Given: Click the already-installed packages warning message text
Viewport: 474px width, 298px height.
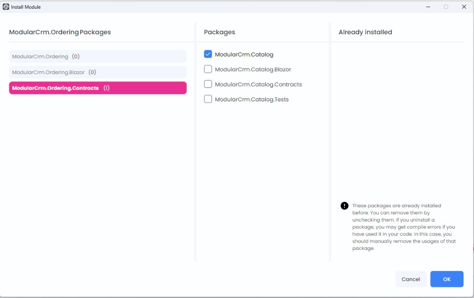Looking at the screenshot, I should click(x=404, y=227).
